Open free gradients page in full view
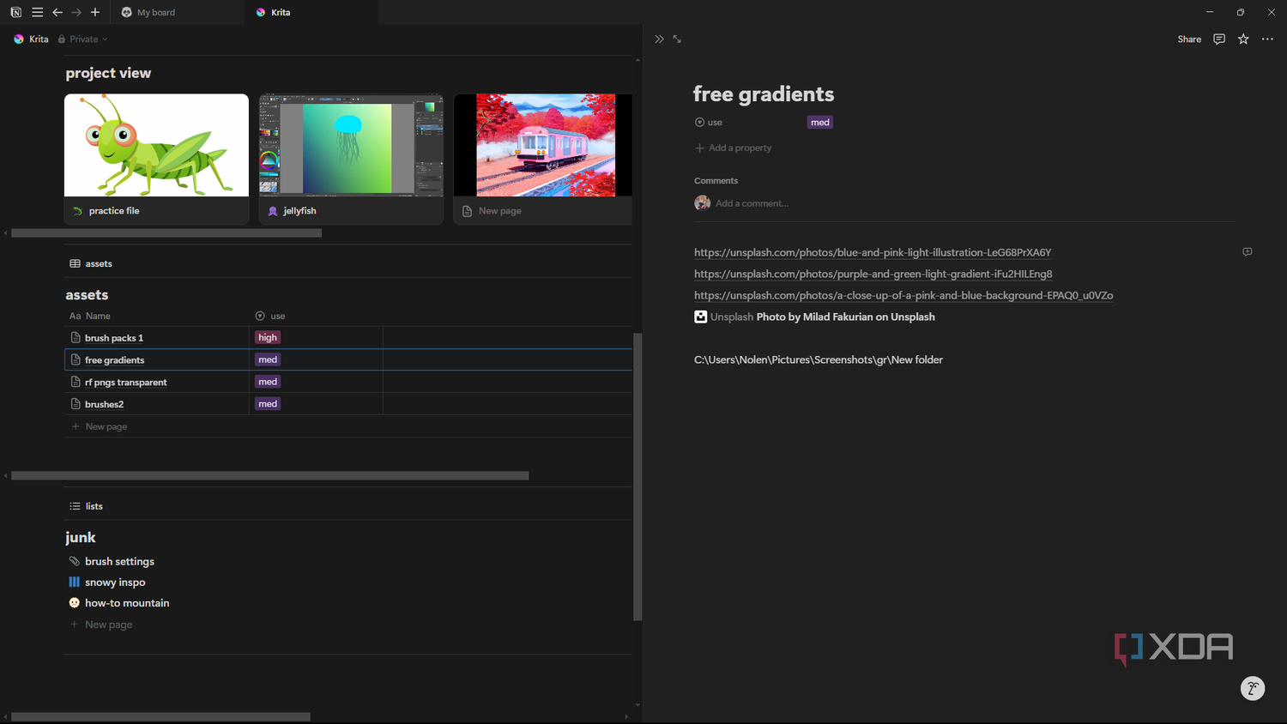The width and height of the screenshot is (1287, 724). click(677, 39)
